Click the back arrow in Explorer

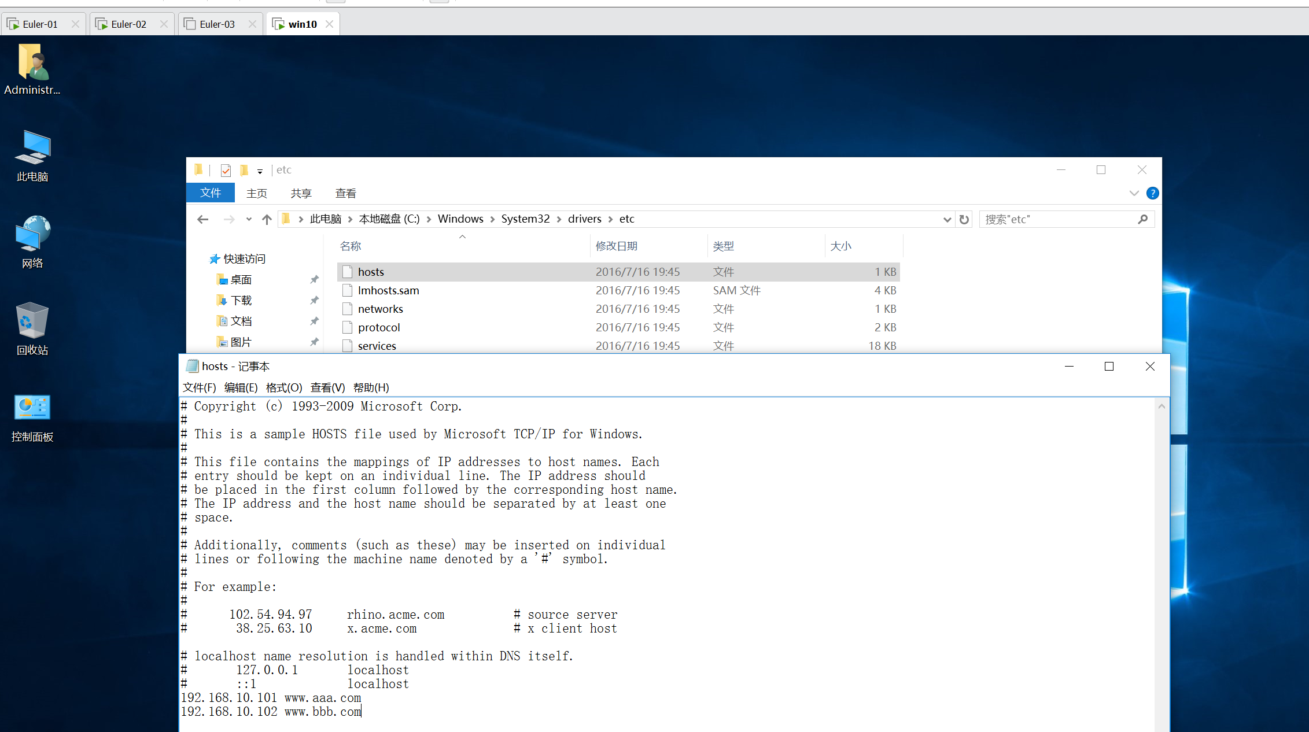pyautogui.click(x=202, y=219)
